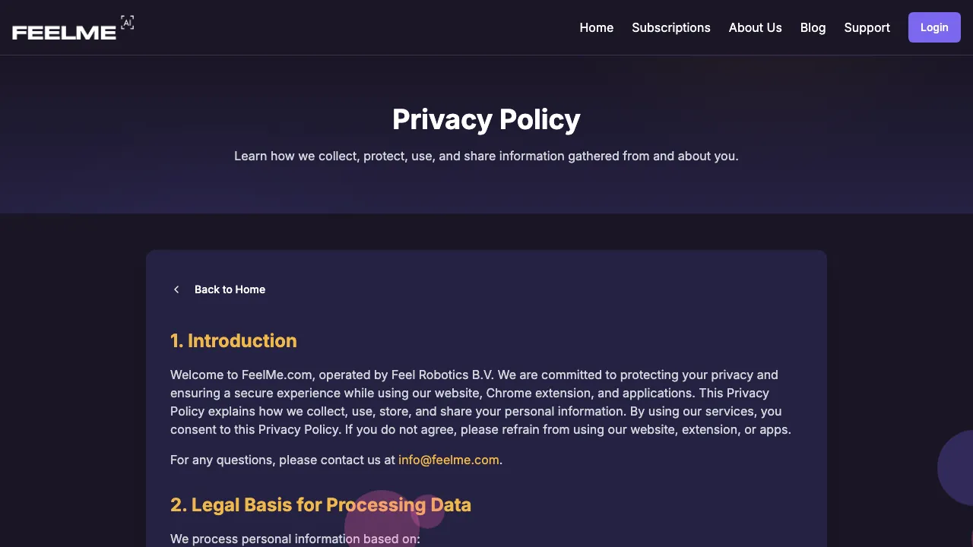
Task: Click the 2. Legal Basis for Processing Data heading
Action: coord(320,504)
